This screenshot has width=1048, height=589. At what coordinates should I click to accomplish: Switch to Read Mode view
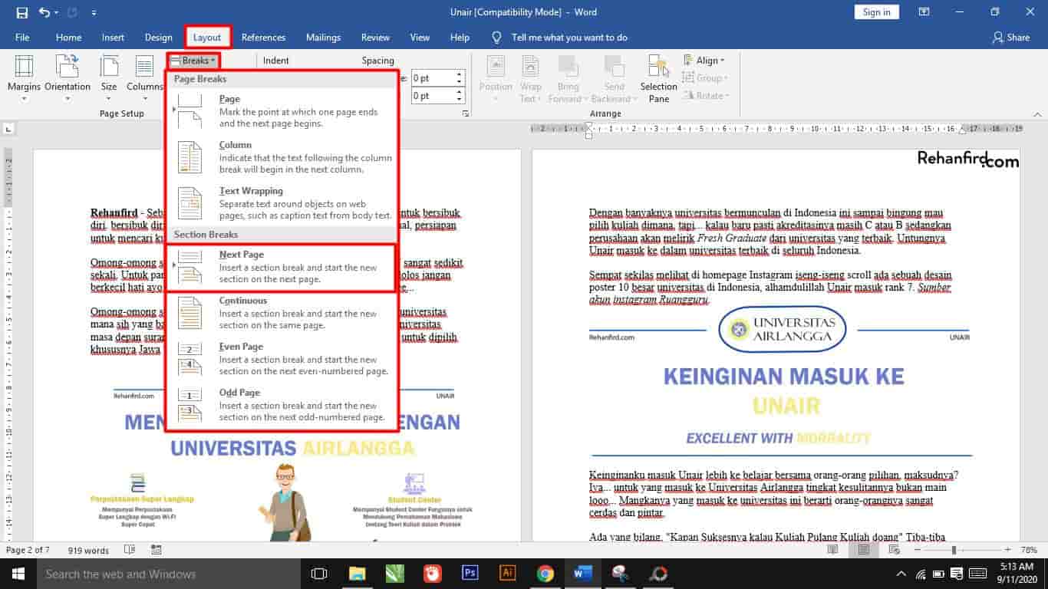[x=833, y=550]
